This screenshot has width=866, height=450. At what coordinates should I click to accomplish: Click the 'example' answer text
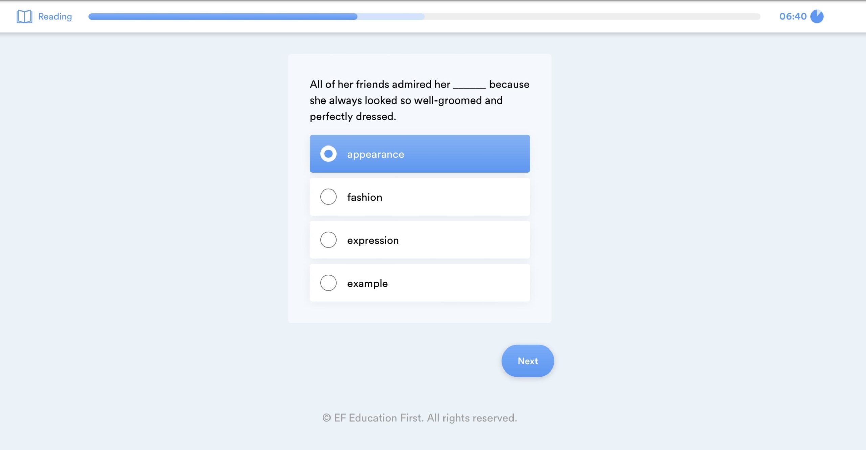point(367,283)
